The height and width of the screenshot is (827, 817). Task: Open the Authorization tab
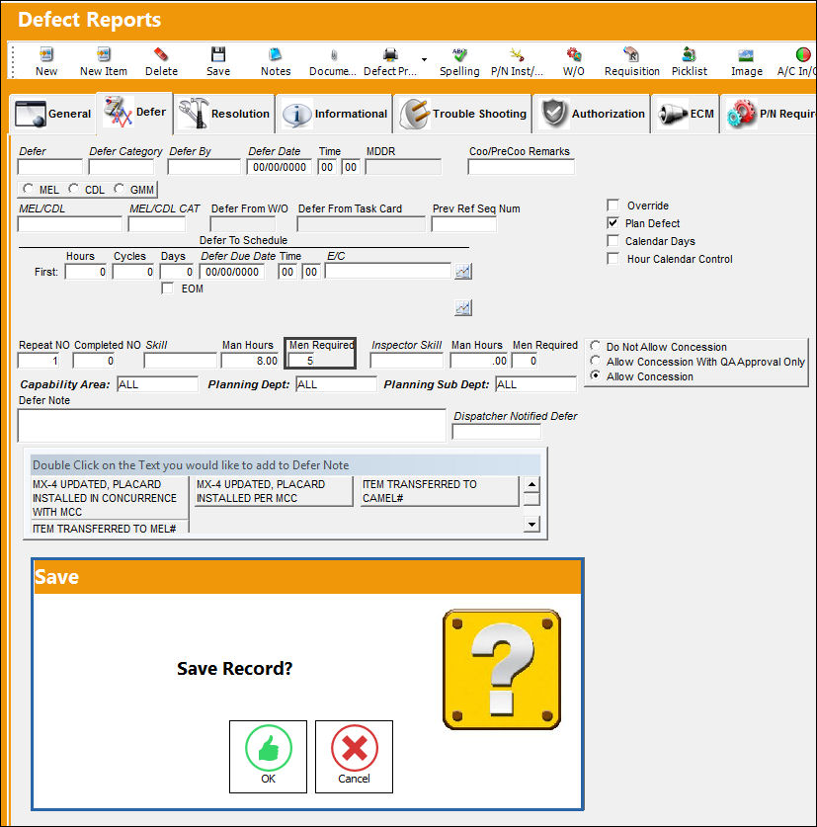point(592,114)
